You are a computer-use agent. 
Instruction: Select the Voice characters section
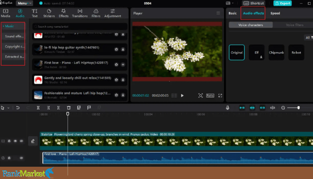[251, 25]
